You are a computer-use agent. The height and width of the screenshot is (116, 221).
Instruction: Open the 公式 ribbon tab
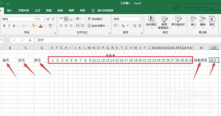coord(37,10)
